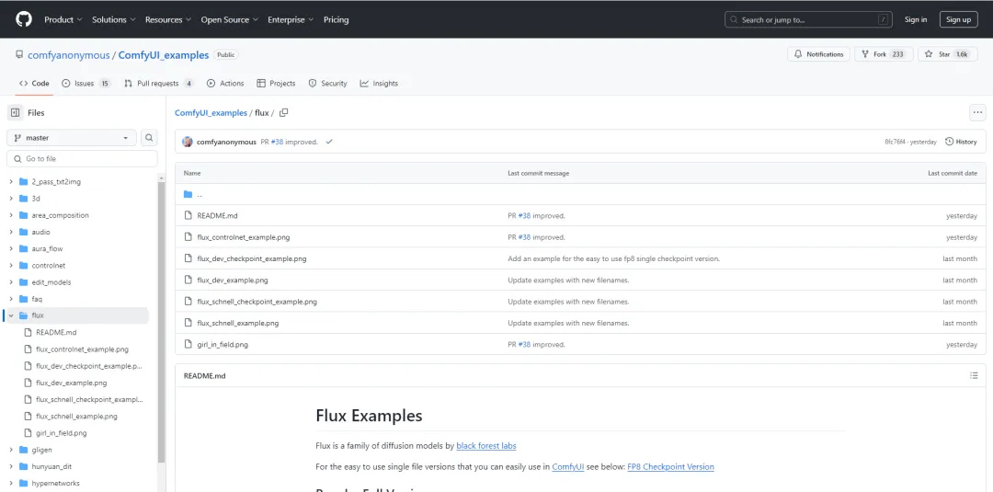Viewport: 993px width, 492px height.
Task: Expand the 2_pass_txt2img folder chevron
Action: [x=11, y=182]
